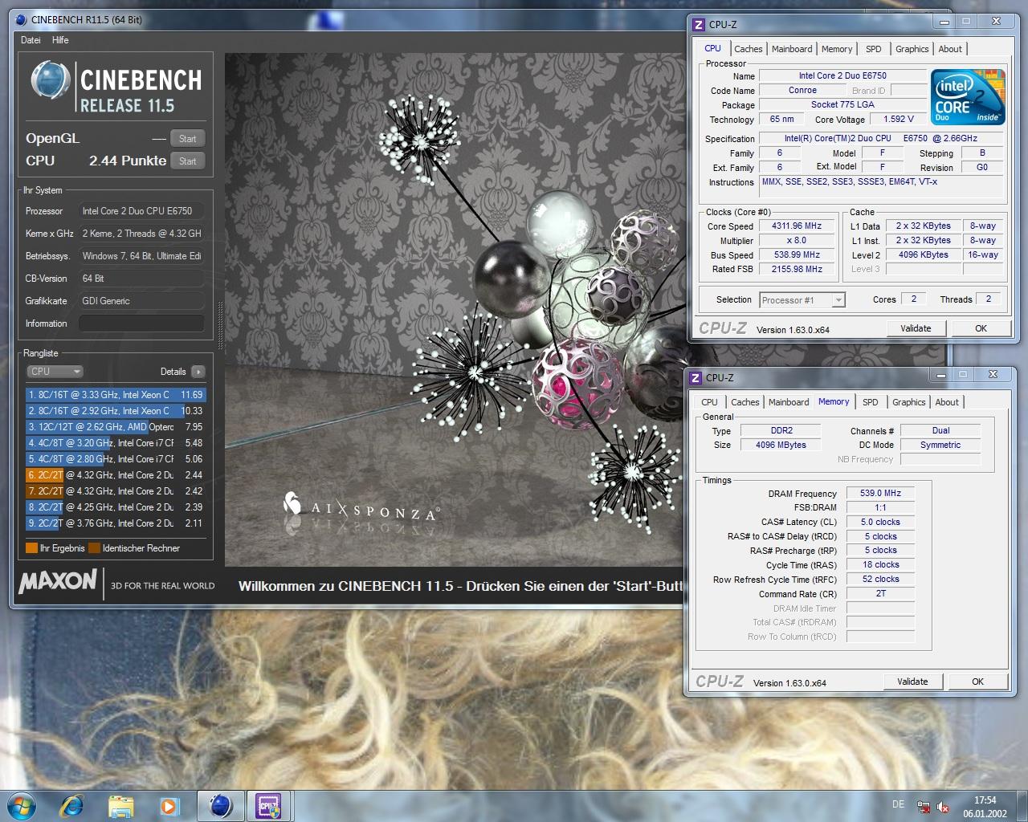Switch to CPU tab in lower CPU-Z window
This screenshot has height=822, width=1028.
[709, 402]
